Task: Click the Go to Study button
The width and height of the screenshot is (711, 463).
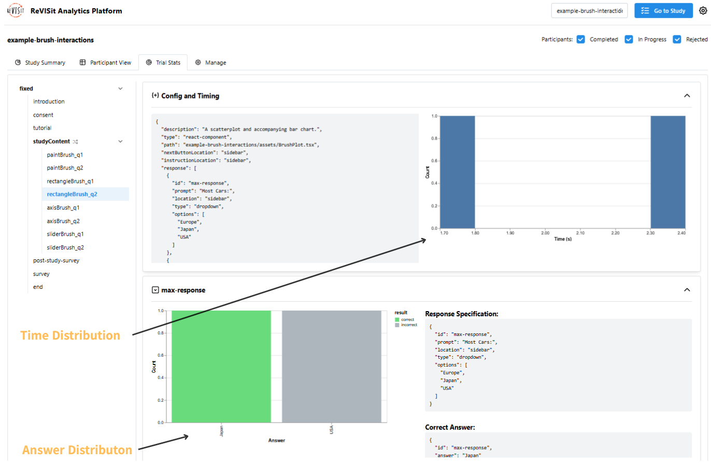Action: coord(663,10)
